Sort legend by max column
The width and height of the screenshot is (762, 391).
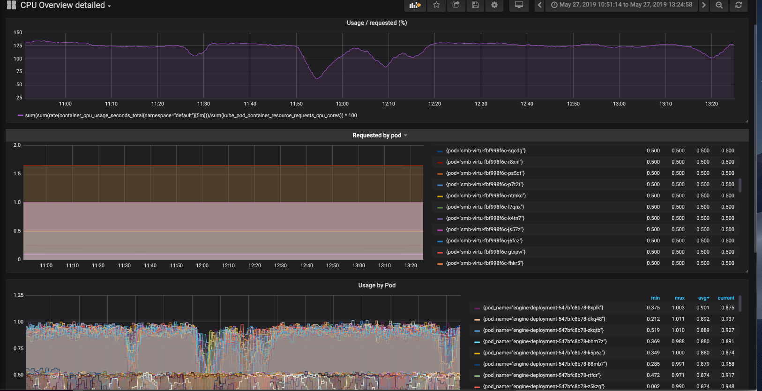click(x=680, y=298)
